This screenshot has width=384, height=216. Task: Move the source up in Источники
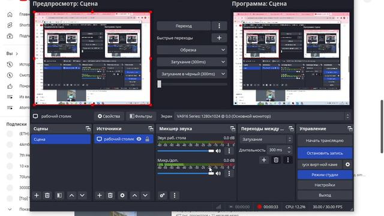click(x=134, y=196)
